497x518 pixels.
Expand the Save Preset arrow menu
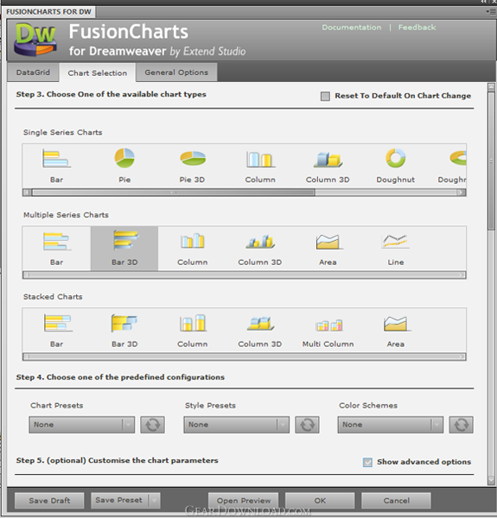(x=154, y=501)
